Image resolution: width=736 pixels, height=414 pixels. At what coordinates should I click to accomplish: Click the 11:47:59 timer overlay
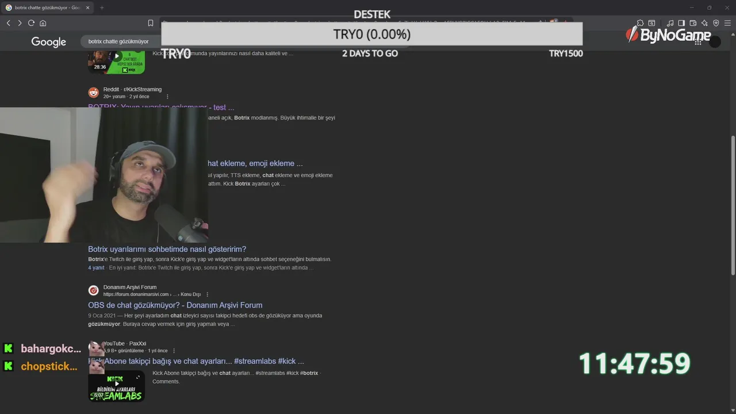pyautogui.click(x=634, y=363)
